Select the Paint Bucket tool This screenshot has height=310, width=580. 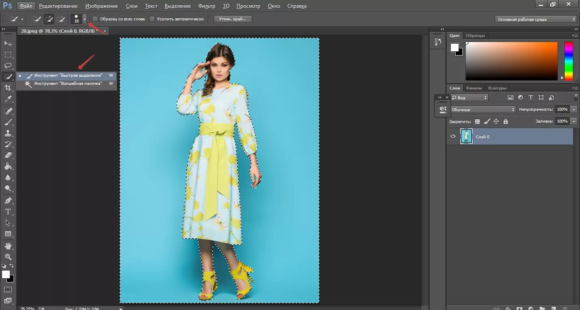coord(8,166)
